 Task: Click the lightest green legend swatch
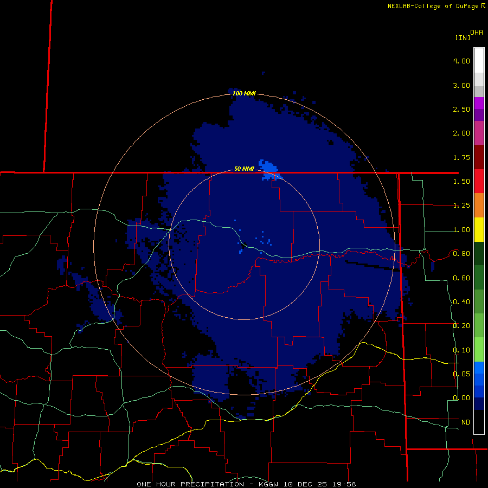point(479,350)
